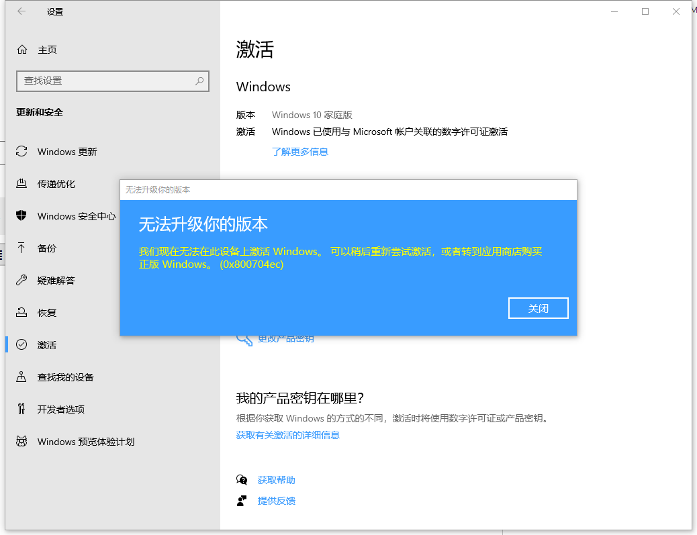The width and height of the screenshot is (697, 535).
Task: Open 查找我的设备 page
Action: point(66,377)
